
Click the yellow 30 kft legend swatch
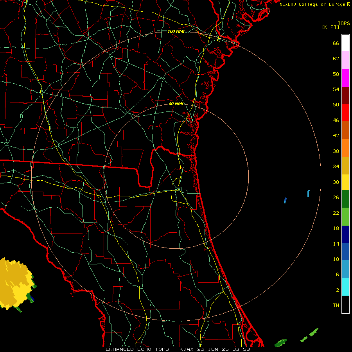click(345, 182)
